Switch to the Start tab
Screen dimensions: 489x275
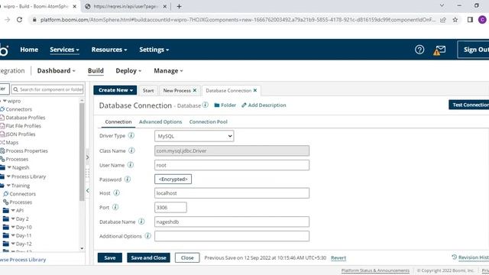(x=148, y=90)
